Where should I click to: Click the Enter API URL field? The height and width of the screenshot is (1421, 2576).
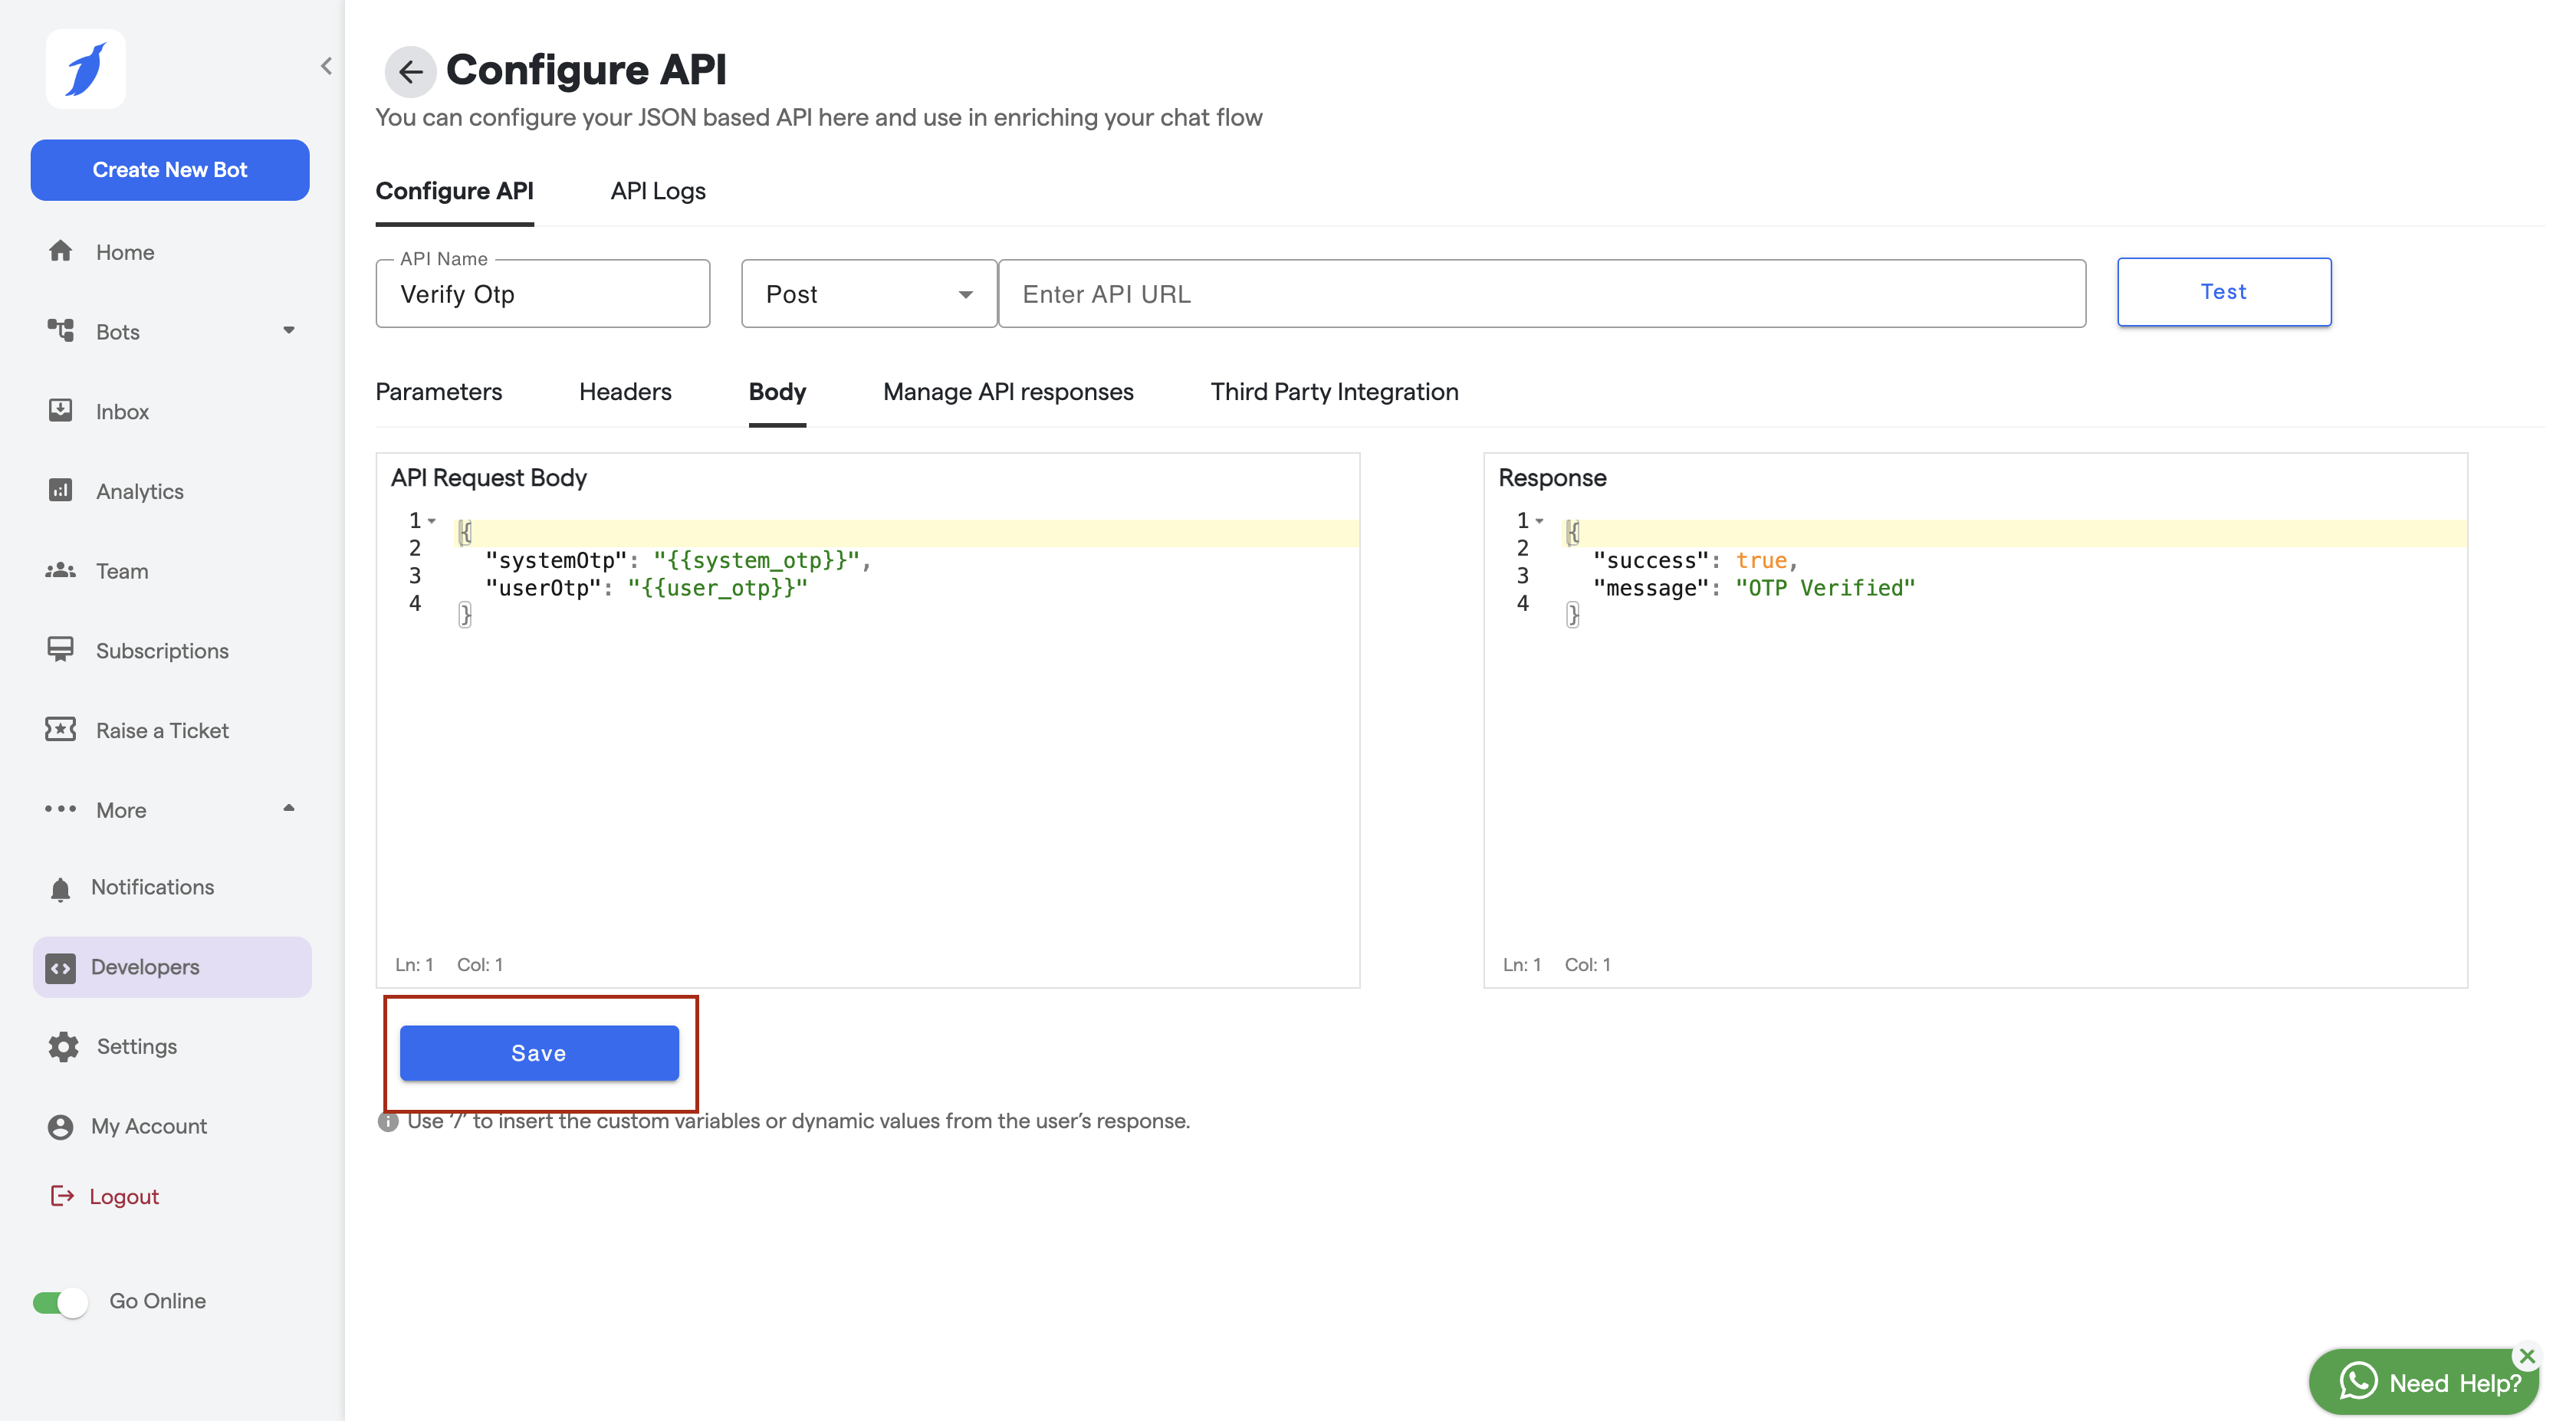[1541, 294]
